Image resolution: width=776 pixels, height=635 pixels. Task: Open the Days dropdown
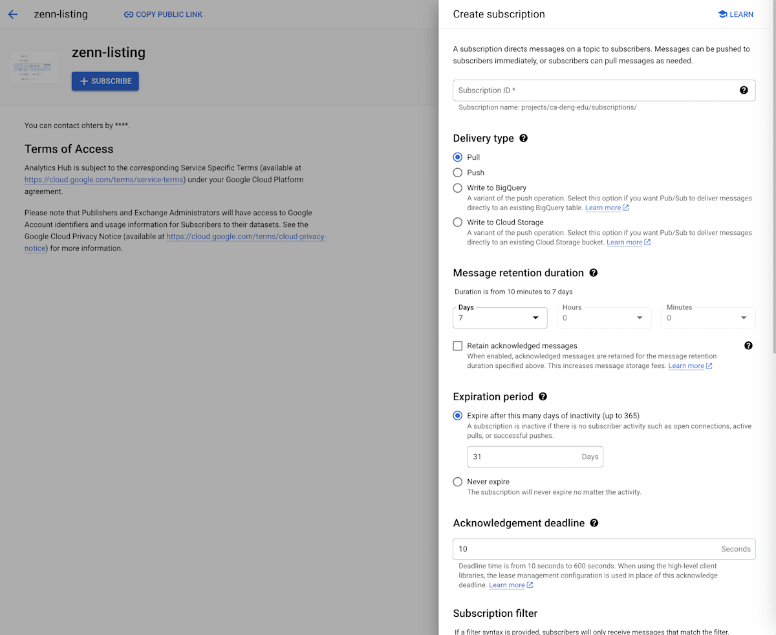coord(500,317)
